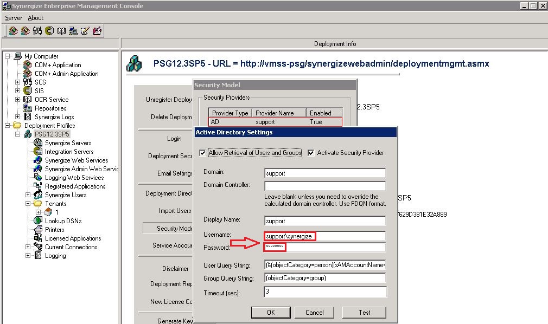Click the COM+ Admin Application toolbar icon
The height and width of the screenshot is (324, 548).
(x=25, y=31)
